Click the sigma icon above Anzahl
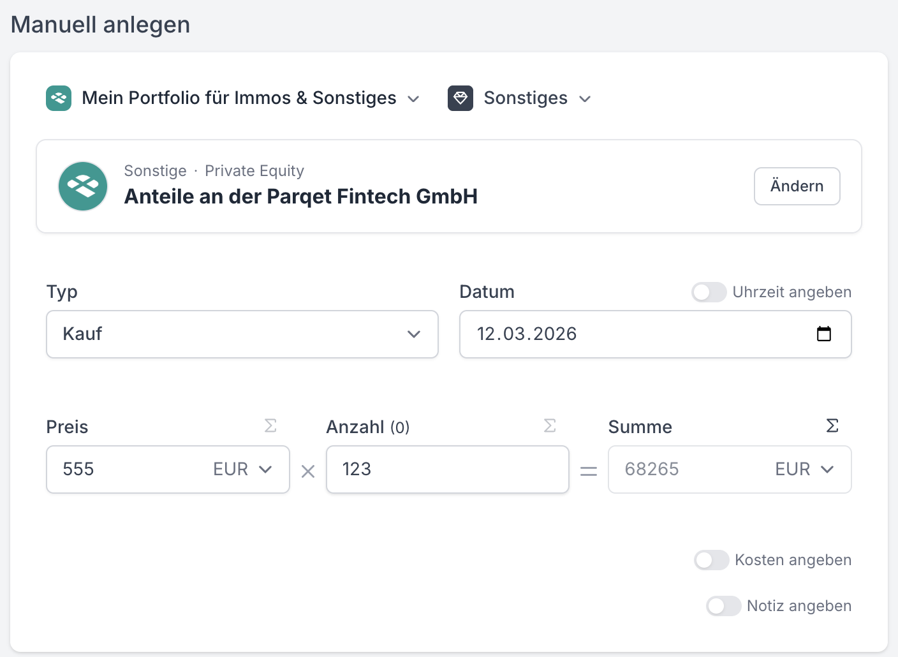The width and height of the screenshot is (898, 657). click(x=550, y=425)
